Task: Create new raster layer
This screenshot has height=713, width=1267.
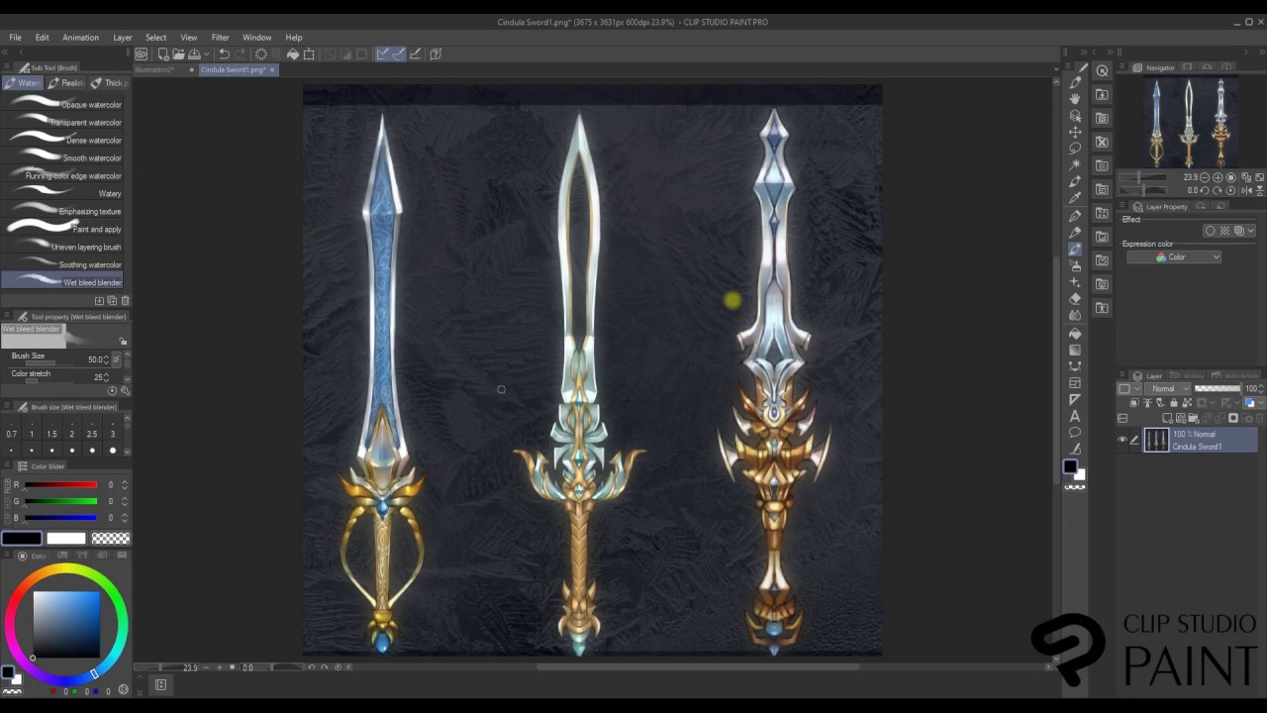Action: [x=1167, y=418]
